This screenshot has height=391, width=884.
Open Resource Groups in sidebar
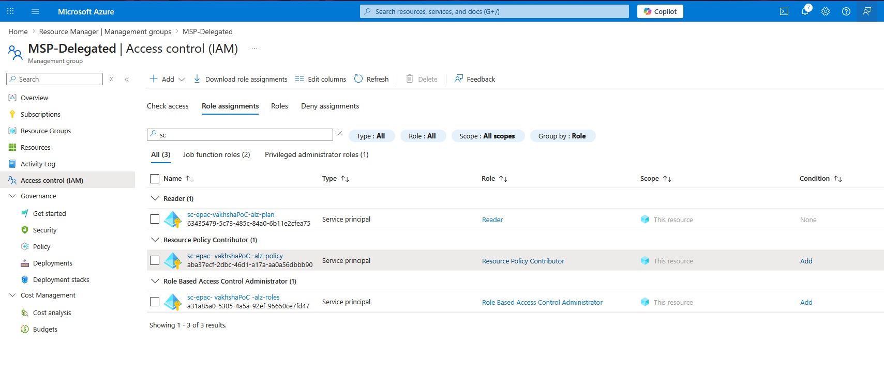coord(46,131)
